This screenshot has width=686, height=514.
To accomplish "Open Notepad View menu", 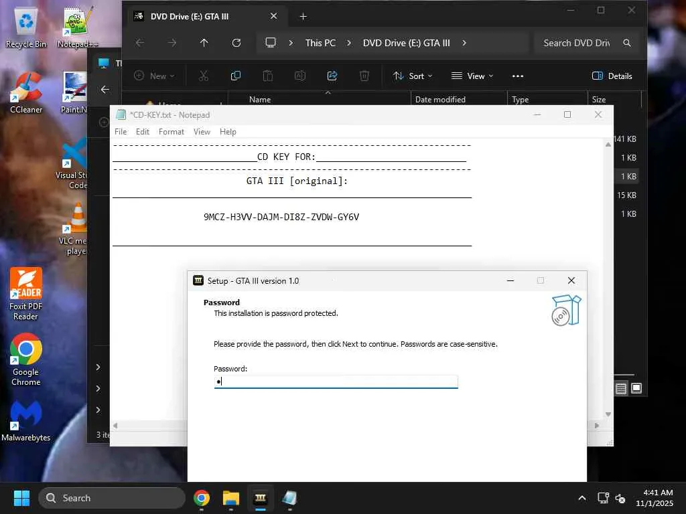I will (202, 132).
